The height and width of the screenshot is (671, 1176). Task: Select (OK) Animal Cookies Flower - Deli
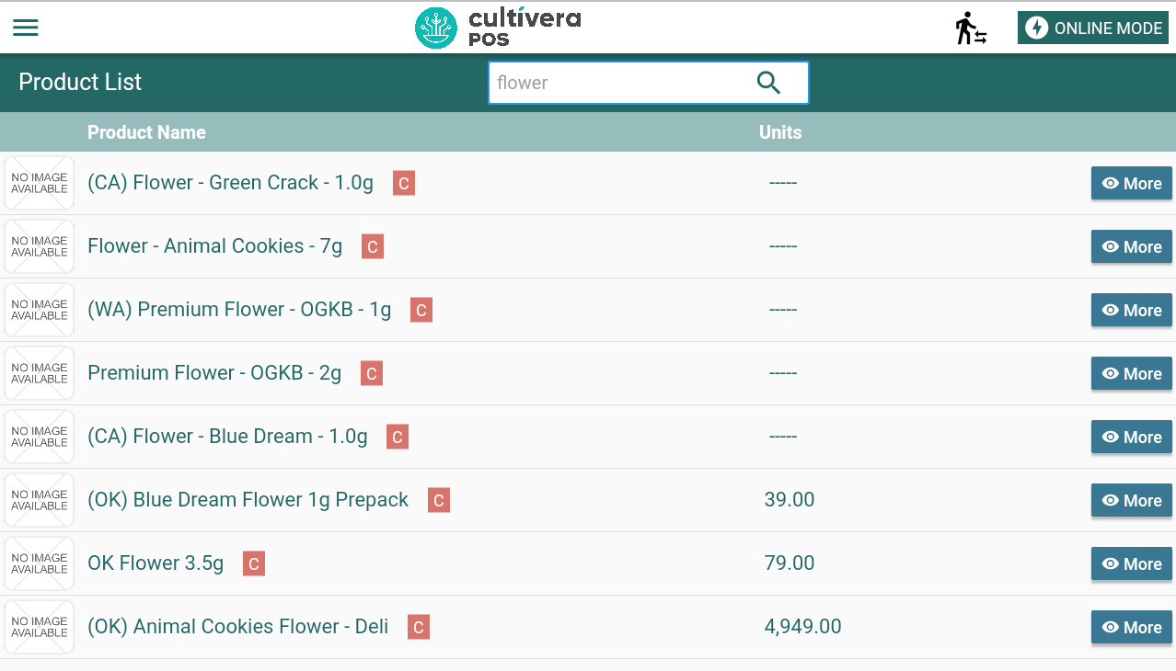[237, 627]
